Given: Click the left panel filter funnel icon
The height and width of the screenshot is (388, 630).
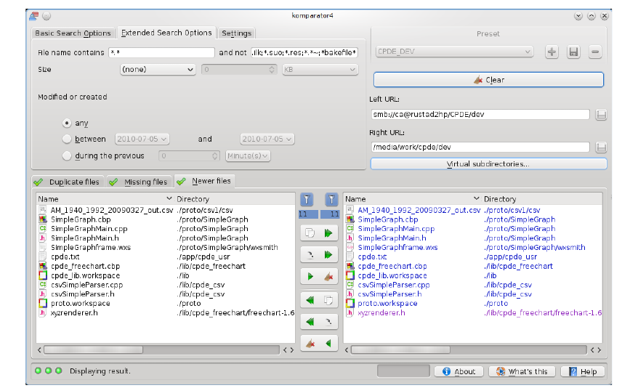Looking at the screenshot, I should (307, 199).
